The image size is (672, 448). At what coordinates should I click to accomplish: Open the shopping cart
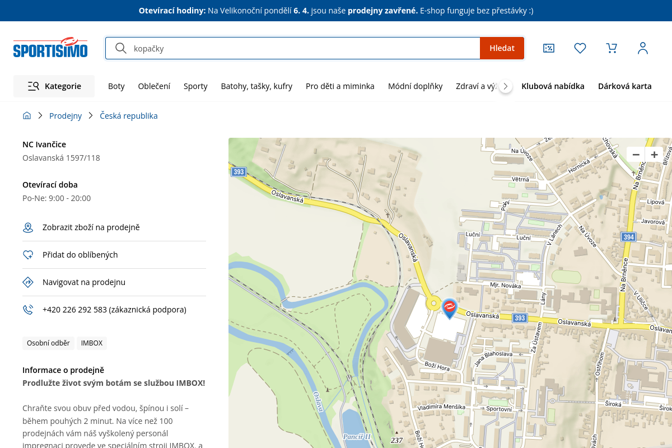pyautogui.click(x=612, y=48)
